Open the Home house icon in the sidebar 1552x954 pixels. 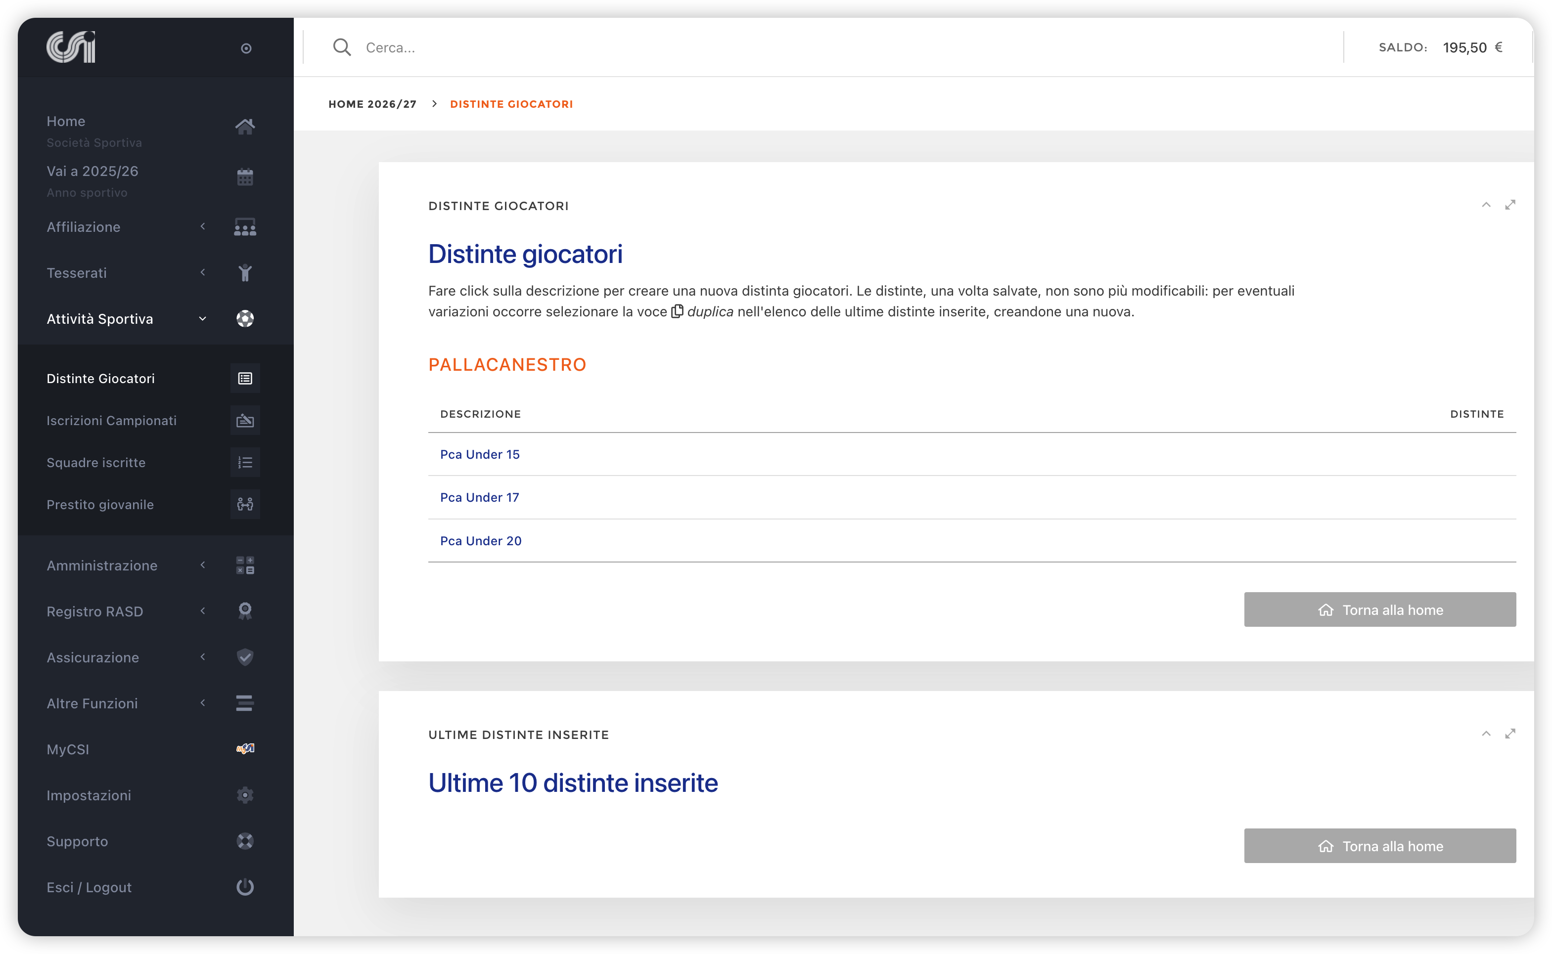[245, 126]
